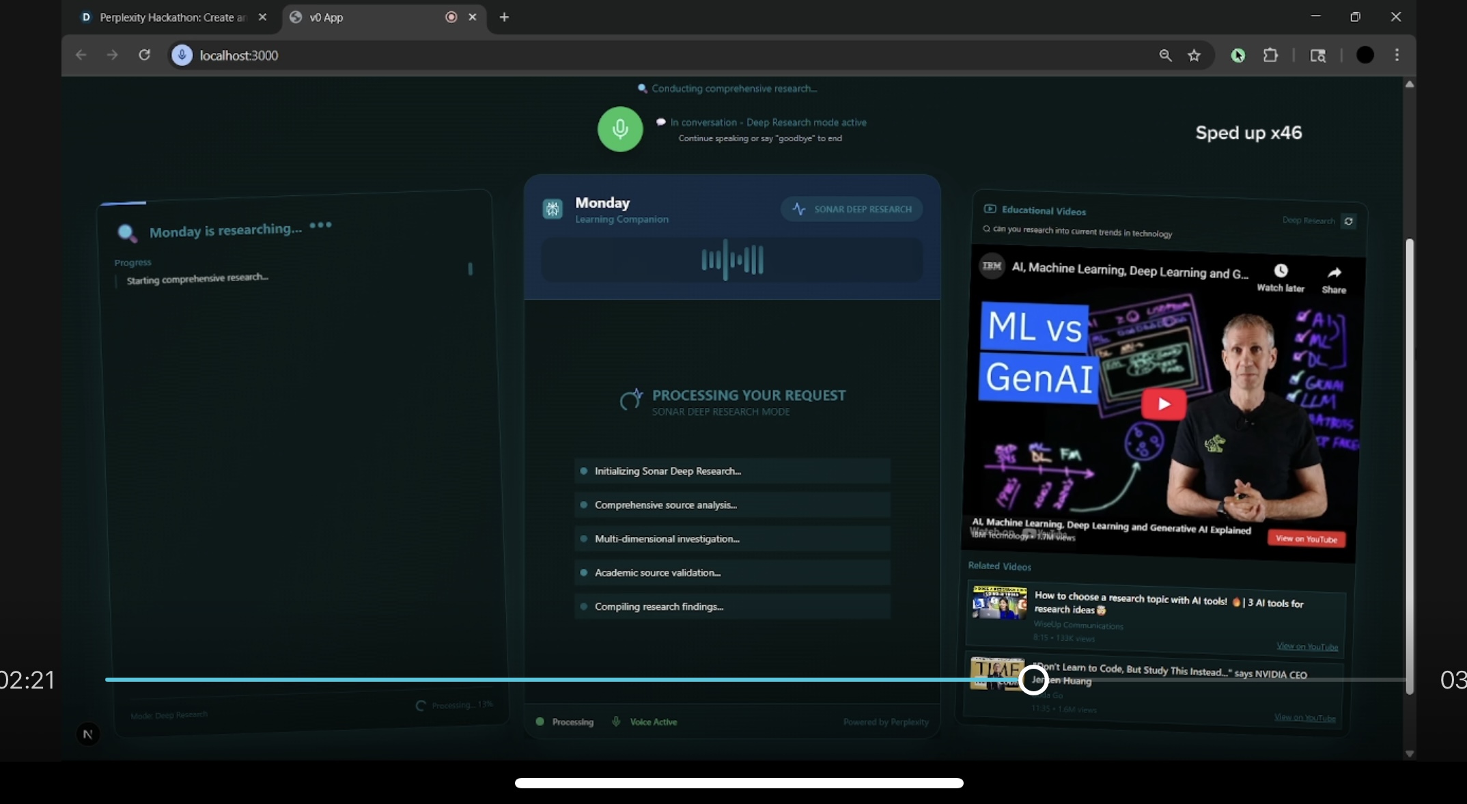Click the Watch later clock icon
The width and height of the screenshot is (1467, 804).
1281,271
